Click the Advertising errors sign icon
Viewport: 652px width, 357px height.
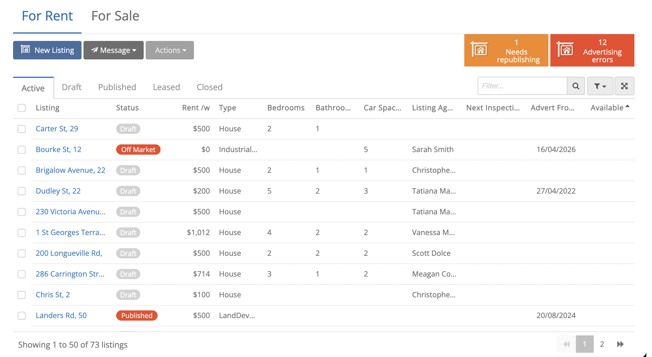(x=565, y=49)
